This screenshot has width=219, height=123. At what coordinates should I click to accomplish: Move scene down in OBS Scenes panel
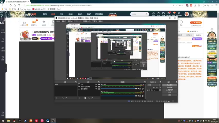pyautogui.click(x=66, y=98)
